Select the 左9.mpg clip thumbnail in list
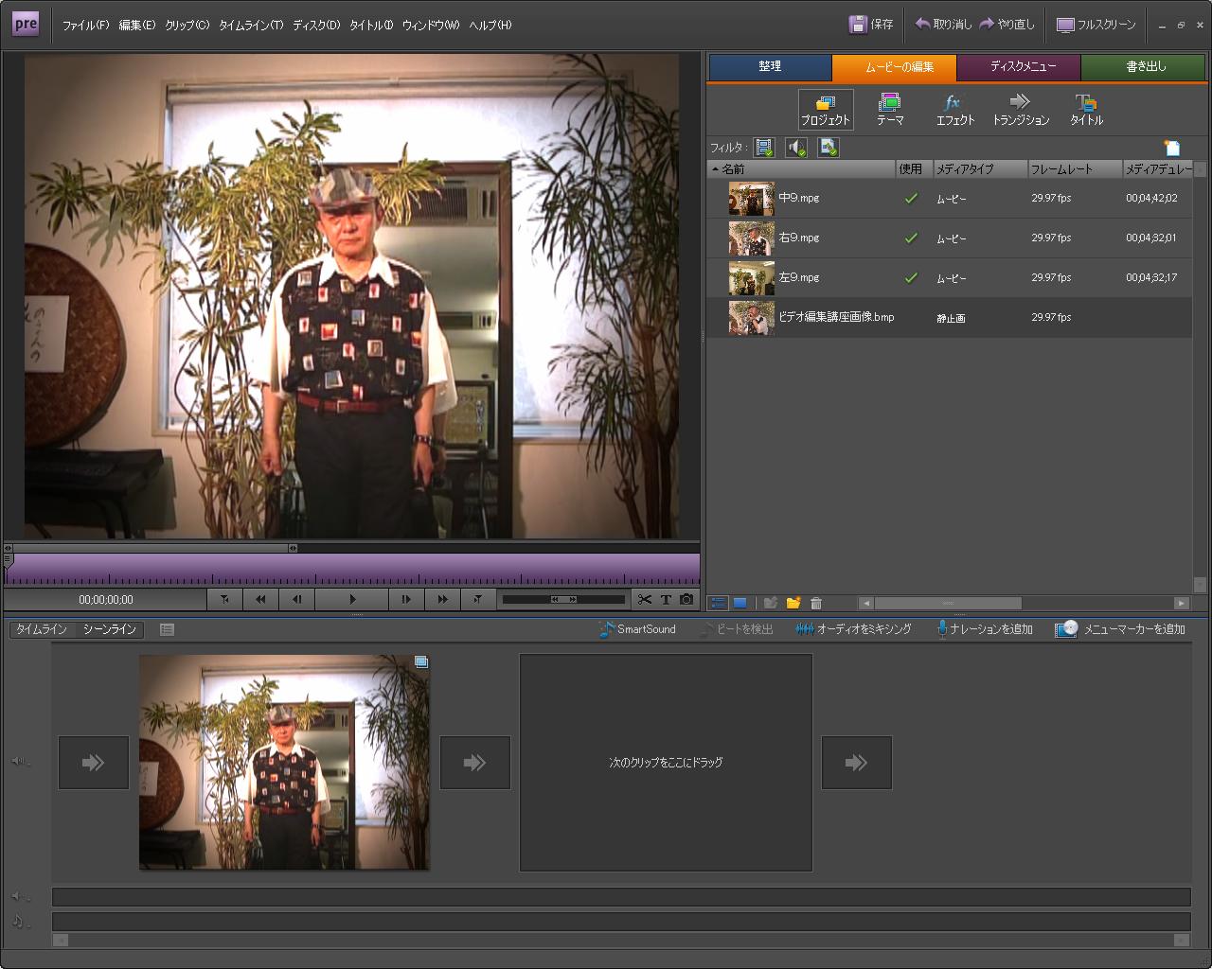1212x969 pixels. click(751, 278)
